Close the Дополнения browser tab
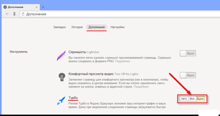 37,7
